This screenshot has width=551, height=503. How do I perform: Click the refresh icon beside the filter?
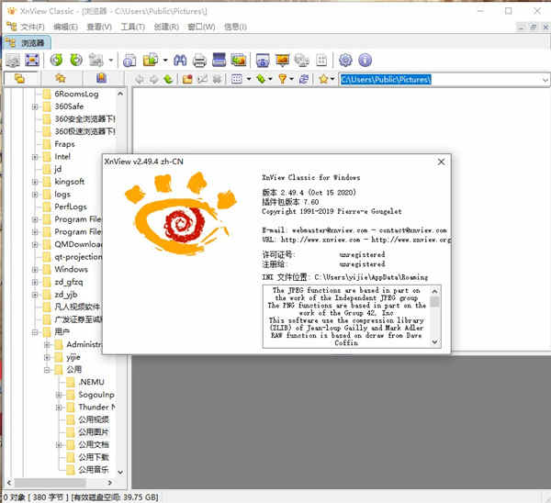304,79
